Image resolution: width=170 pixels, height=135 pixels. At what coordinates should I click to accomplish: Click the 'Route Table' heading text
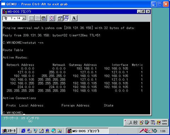tap(13, 50)
